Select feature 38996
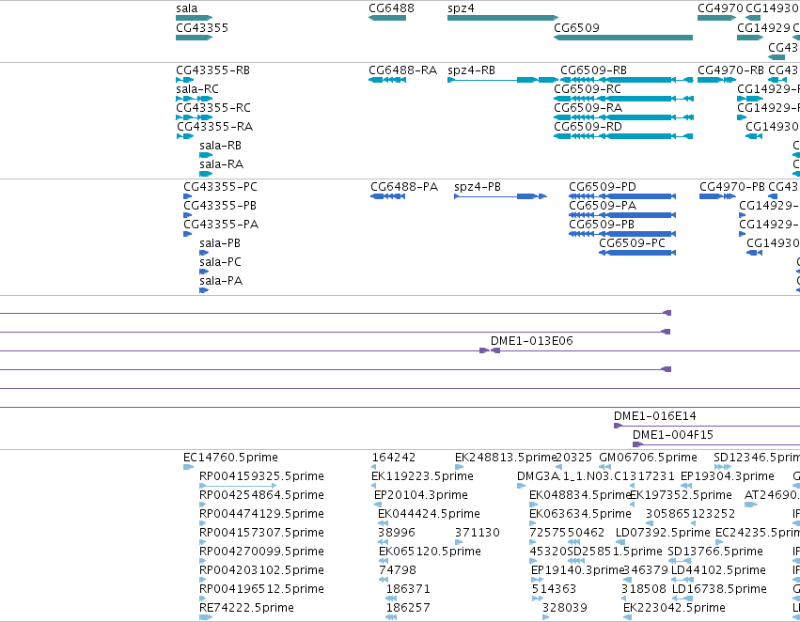The height and width of the screenshot is (622, 800). click(384, 542)
